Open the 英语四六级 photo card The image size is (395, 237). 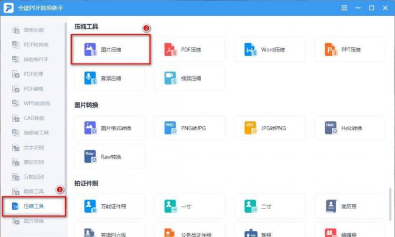[x=109, y=230]
